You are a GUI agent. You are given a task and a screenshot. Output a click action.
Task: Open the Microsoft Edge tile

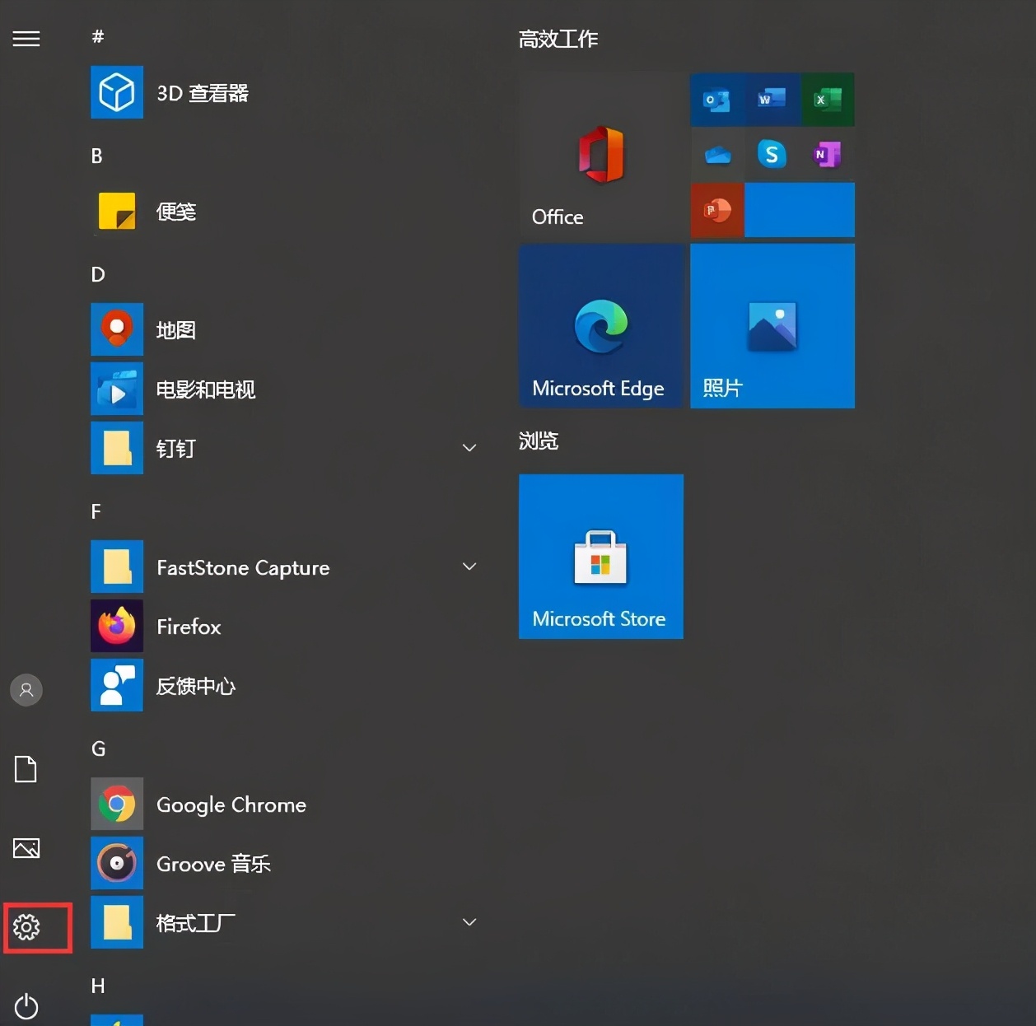[600, 326]
